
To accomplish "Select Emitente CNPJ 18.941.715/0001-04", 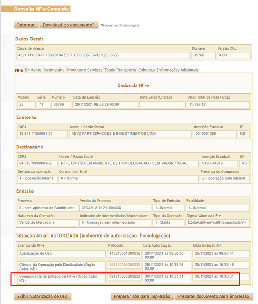I will point(42,134).
